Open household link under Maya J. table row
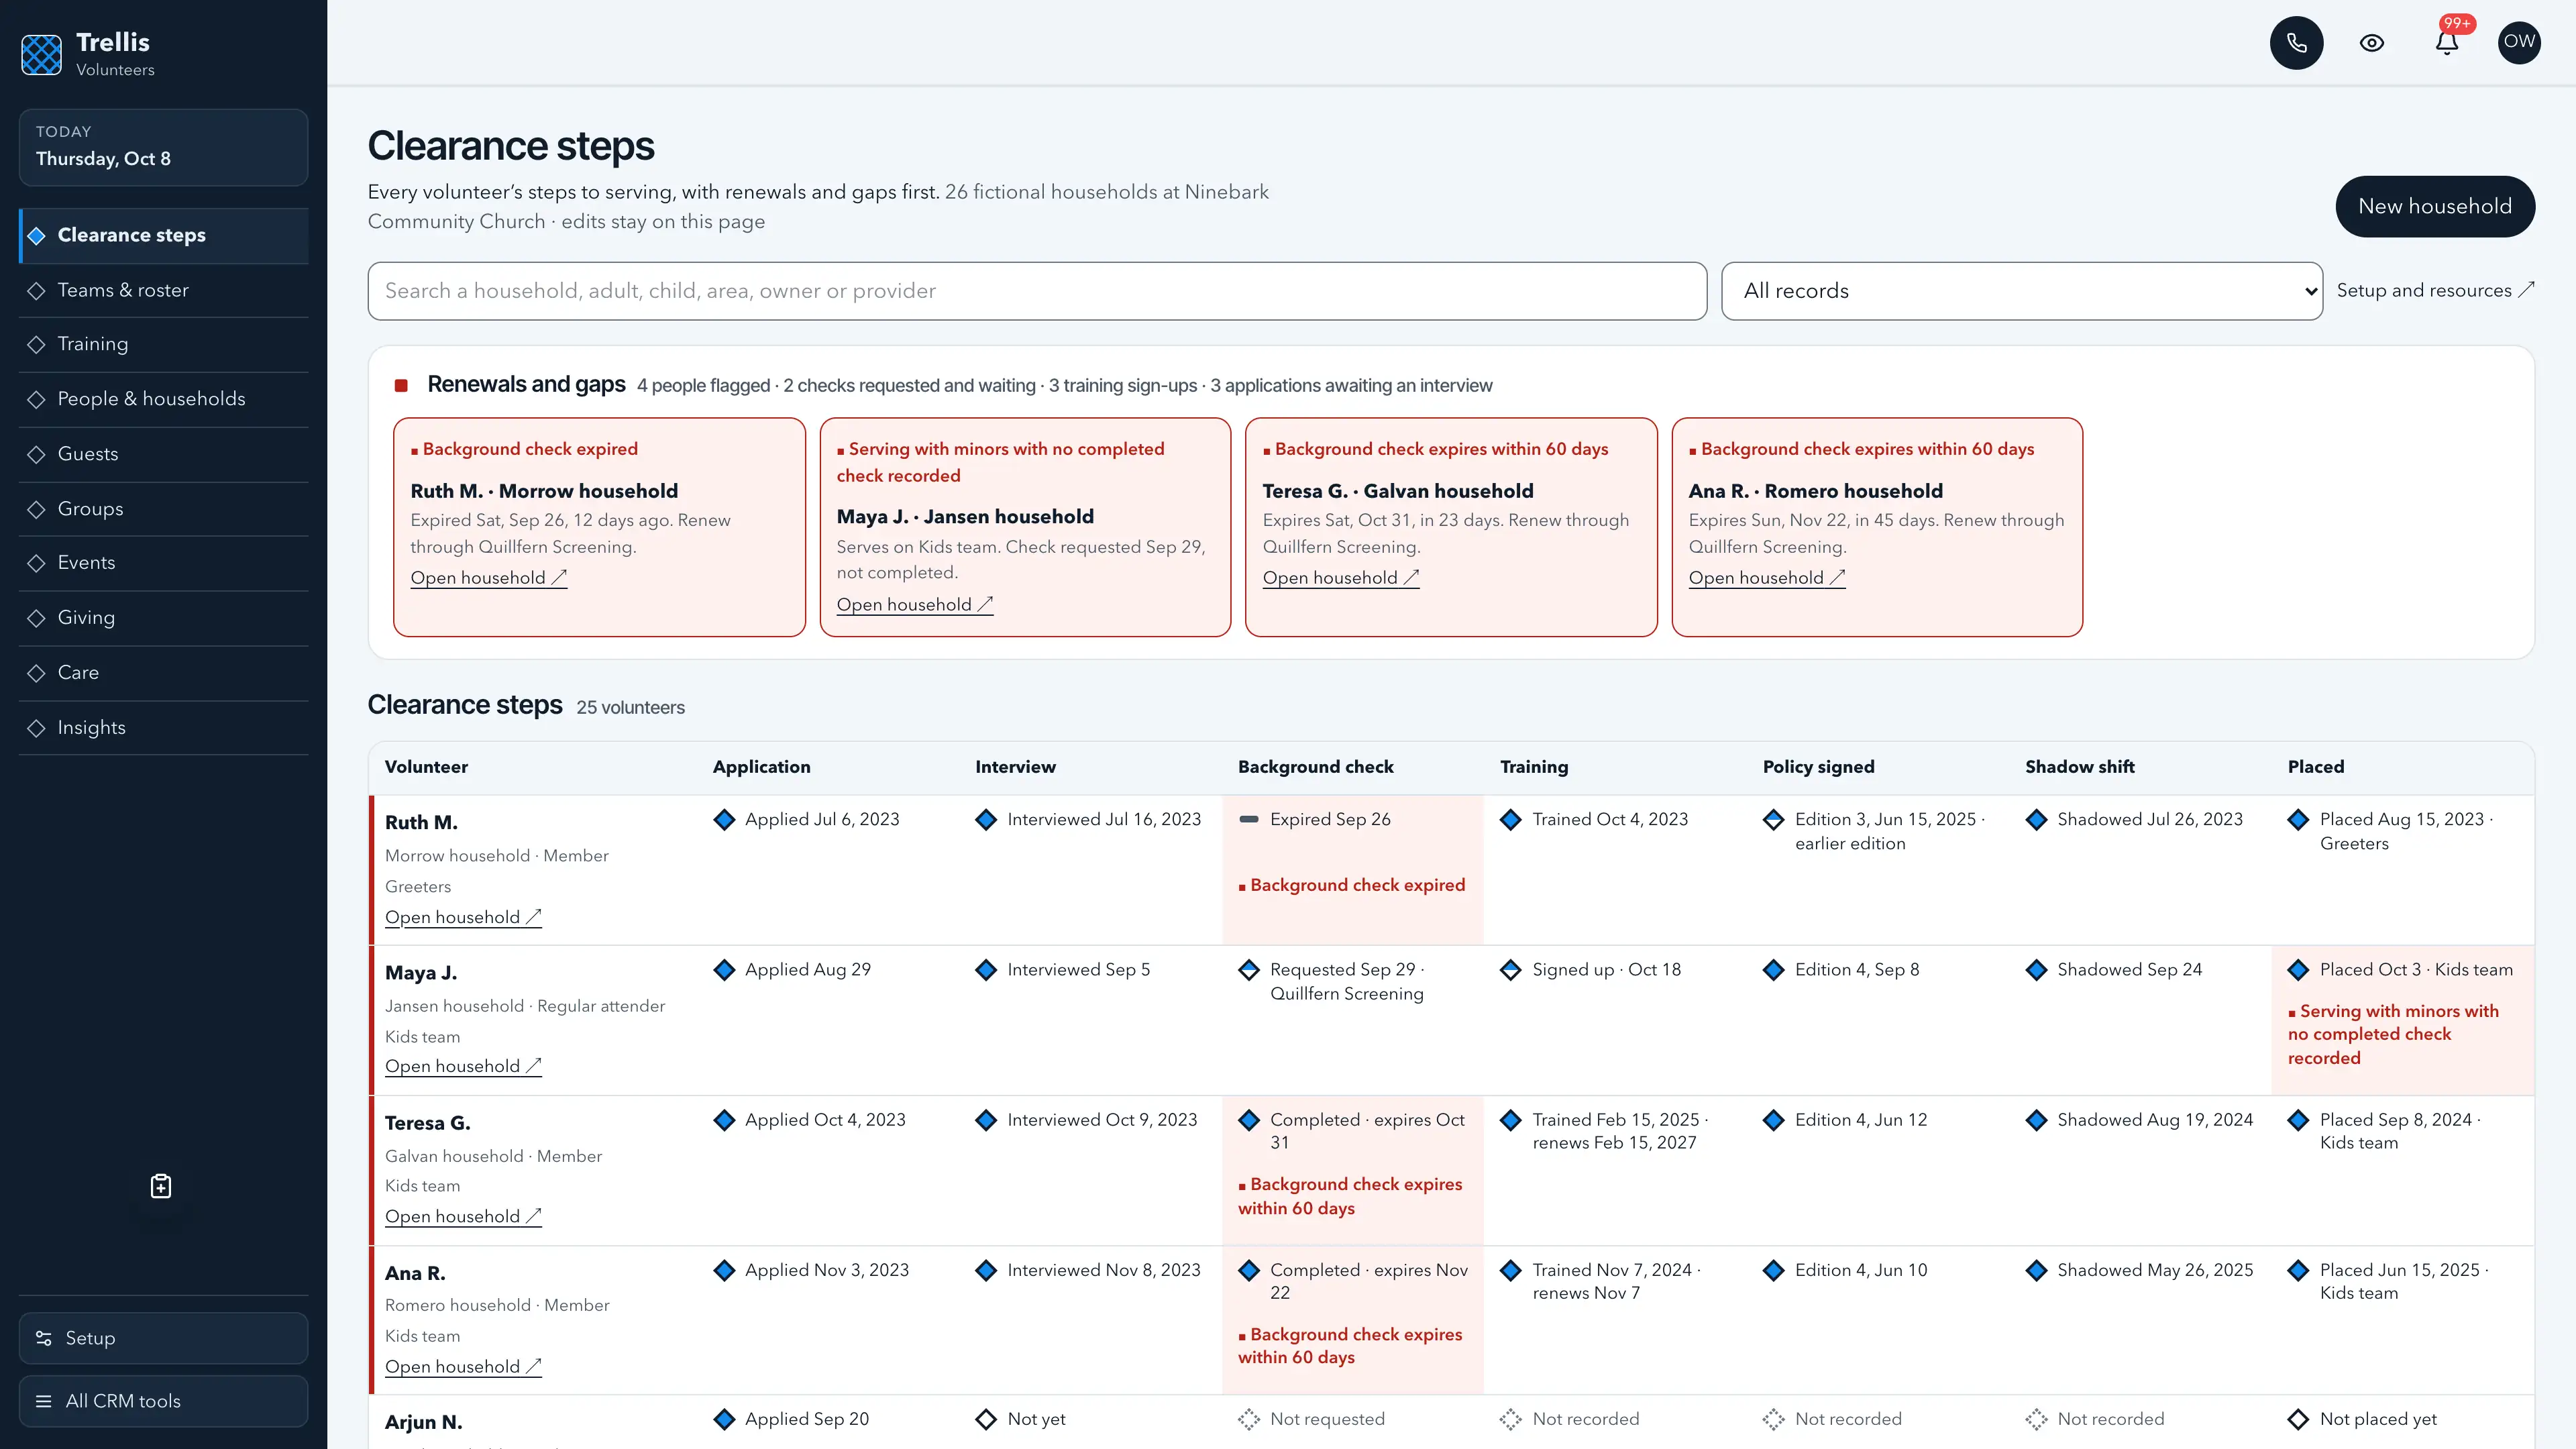This screenshot has height=1449, width=2576. [463, 1066]
